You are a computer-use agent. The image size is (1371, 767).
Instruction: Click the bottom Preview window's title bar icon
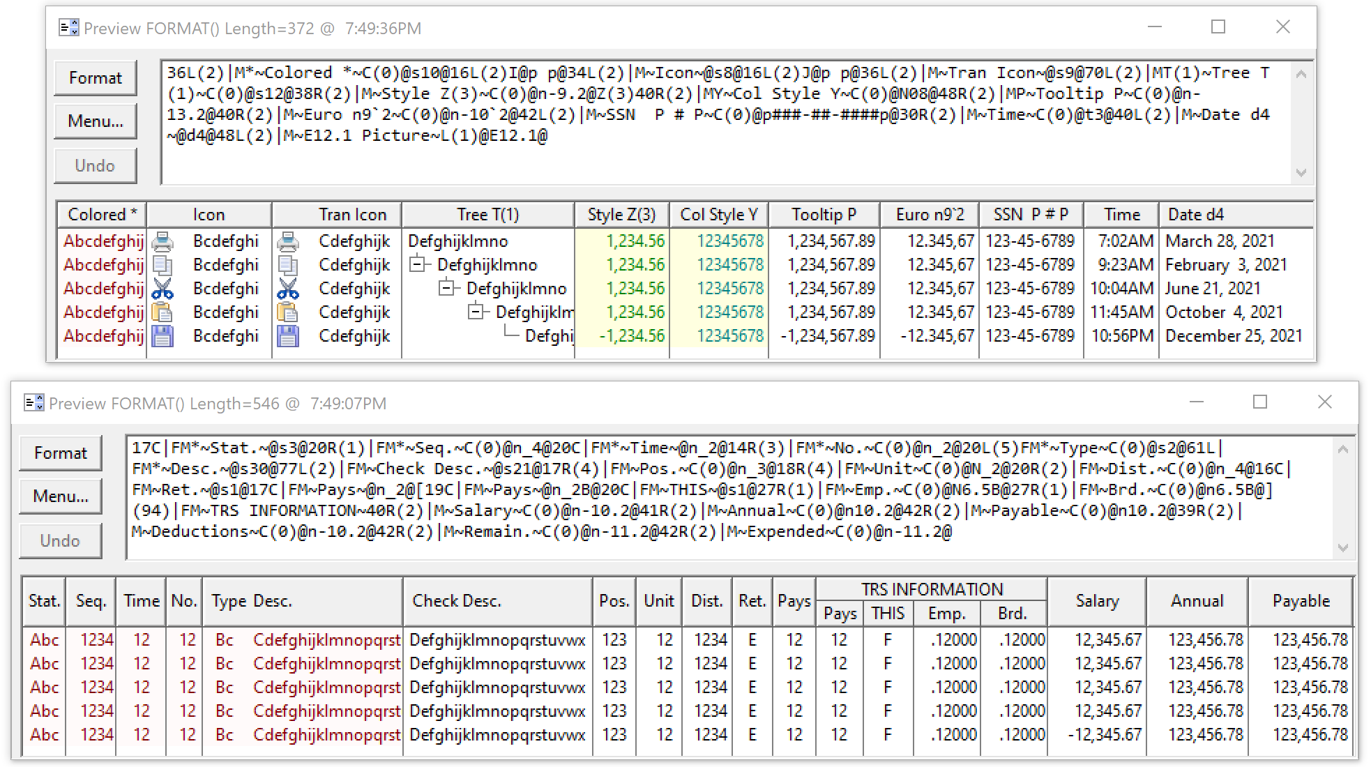click(33, 403)
